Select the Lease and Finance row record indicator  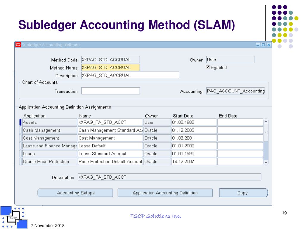21,146
